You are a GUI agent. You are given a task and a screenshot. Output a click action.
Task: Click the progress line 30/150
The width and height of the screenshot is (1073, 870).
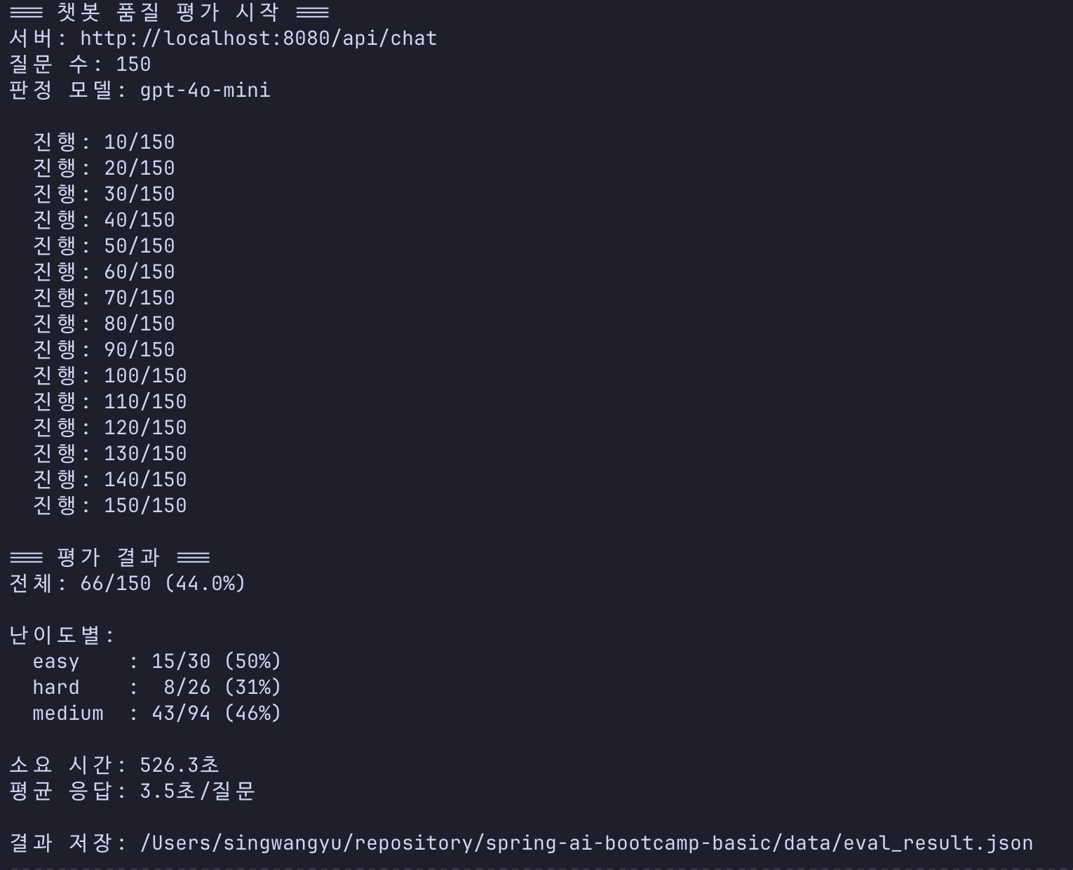104,194
